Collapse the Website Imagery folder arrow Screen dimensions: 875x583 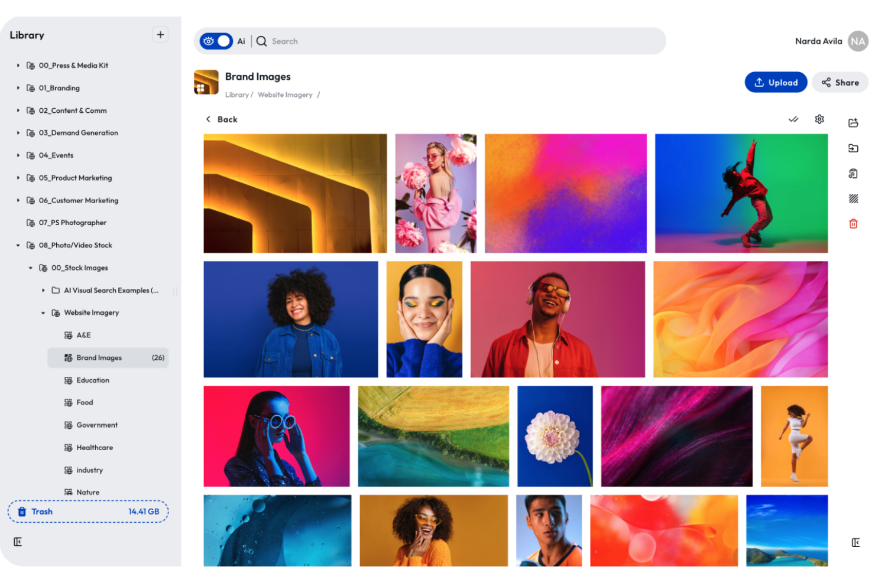click(43, 313)
